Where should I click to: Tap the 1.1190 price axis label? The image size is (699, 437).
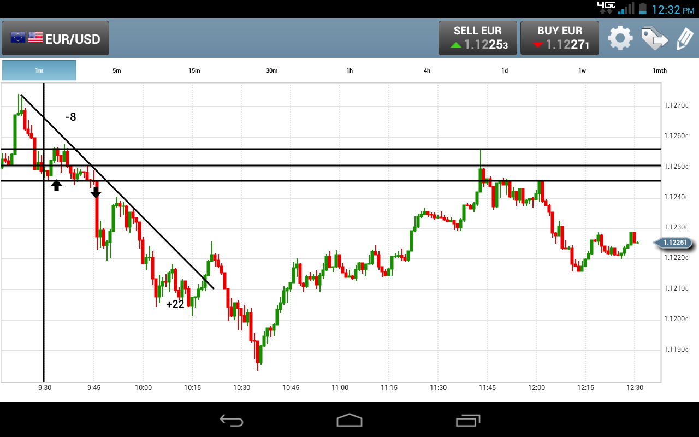pos(676,350)
